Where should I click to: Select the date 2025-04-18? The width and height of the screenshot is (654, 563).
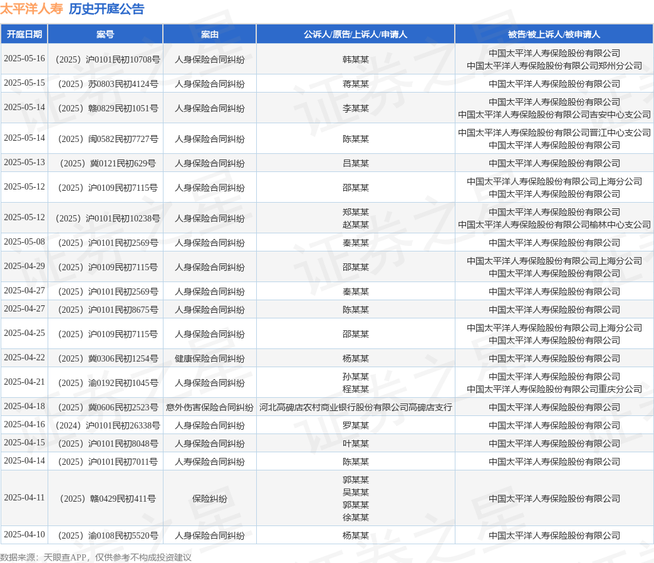24,406
